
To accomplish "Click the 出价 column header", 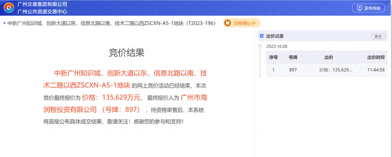I will tap(328, 57).
